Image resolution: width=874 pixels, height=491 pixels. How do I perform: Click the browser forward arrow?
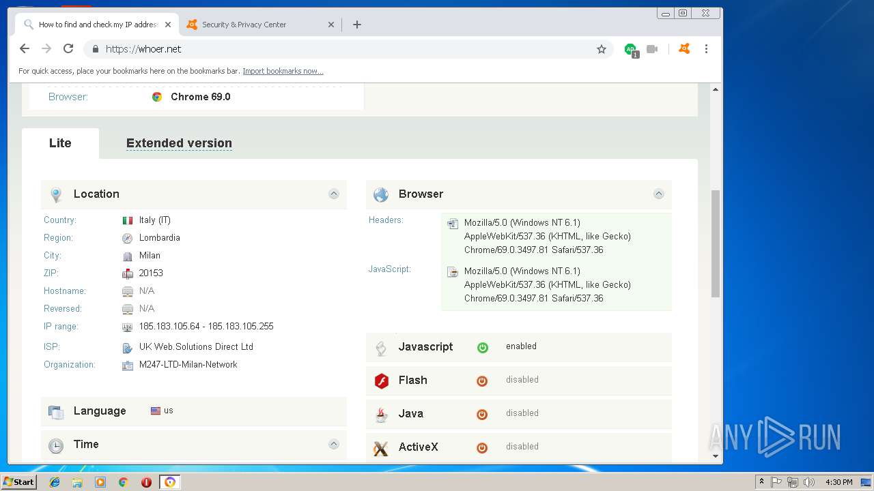[x=46, y=48]
